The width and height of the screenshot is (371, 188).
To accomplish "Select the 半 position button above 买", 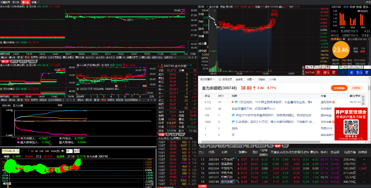I will [x=311, y=67].
